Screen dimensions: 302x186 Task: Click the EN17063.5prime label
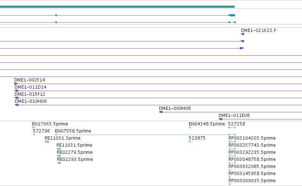[x=50, y=124]
